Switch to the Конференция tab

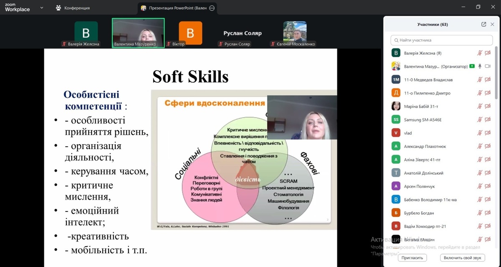click(73, 8)
